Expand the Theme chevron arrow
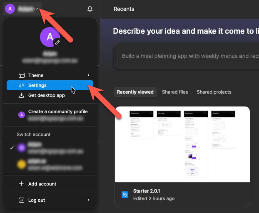Viewport: 259px width, 213px height. (89, 75)
